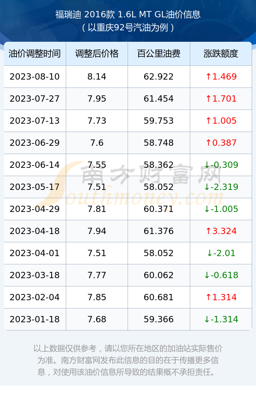Select the 60.681 cell in 2023-02-04 row
256x394 pixels.
point(159,297)
